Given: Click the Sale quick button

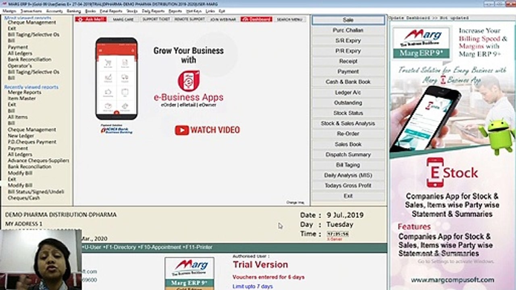Looking at the screenshot, I should [x=348, y=20].
